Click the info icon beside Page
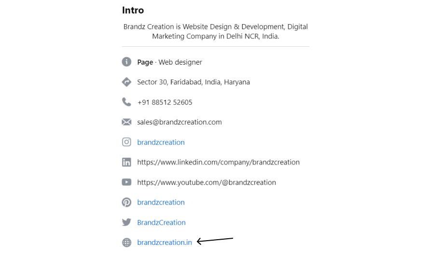 pos(126,62)
